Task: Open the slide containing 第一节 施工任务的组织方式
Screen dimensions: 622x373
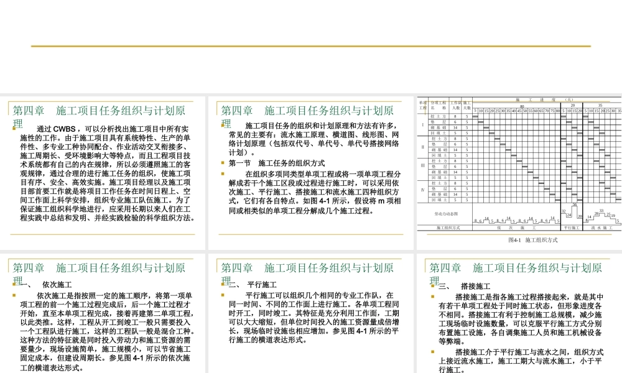Action: coord(310,173)
